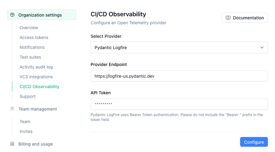The image size is (275, 152).
Task: Click into the Provider Endpoint field
Action: point(179,76)
